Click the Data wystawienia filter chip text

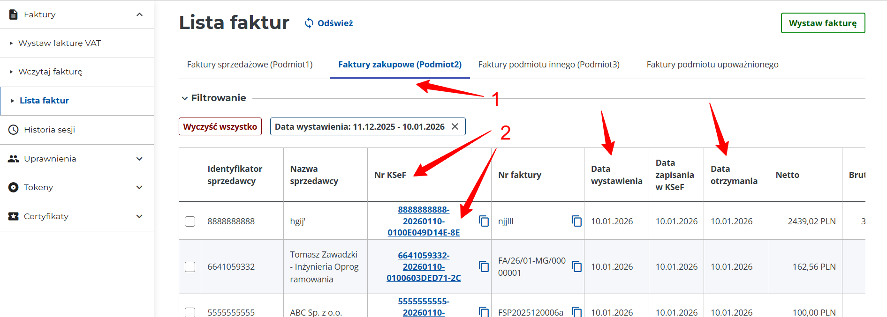pos(359,126)
